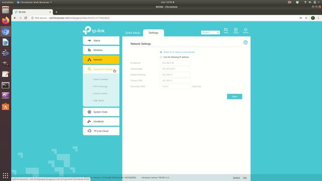The width and height of the screenshot is (322, 181).
Task: Open Power Schedule submenu item
Action: click(101, 79)
